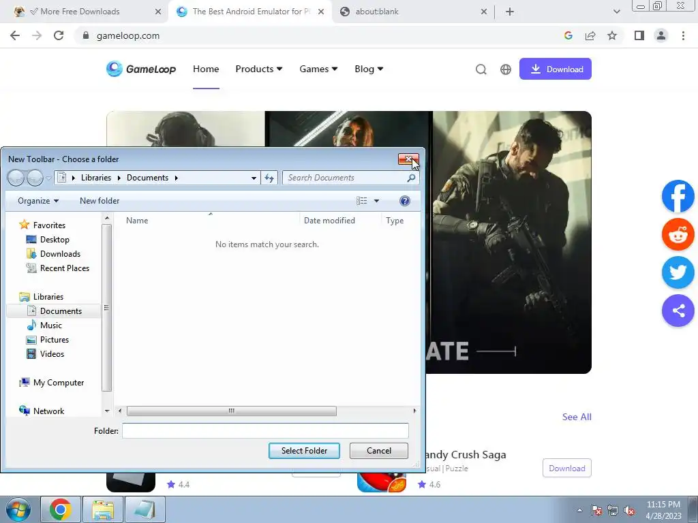Click the Select Folder button
The width and height of the screenshot is (698, 523).
point(304,451)
